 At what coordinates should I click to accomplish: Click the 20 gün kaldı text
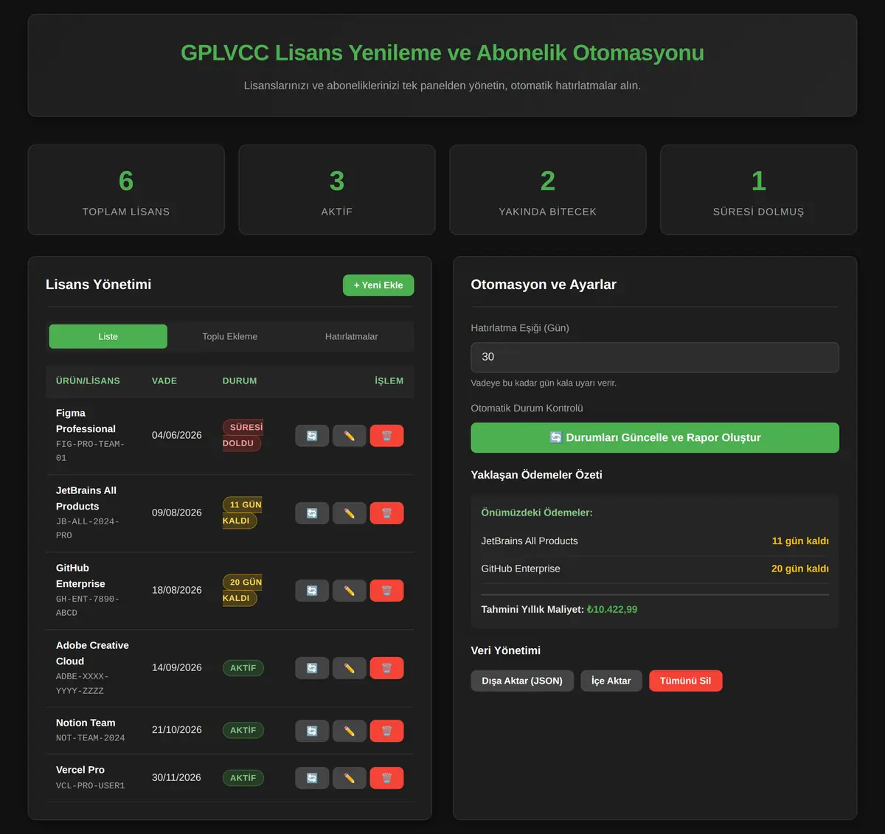[x=800, y=569]
